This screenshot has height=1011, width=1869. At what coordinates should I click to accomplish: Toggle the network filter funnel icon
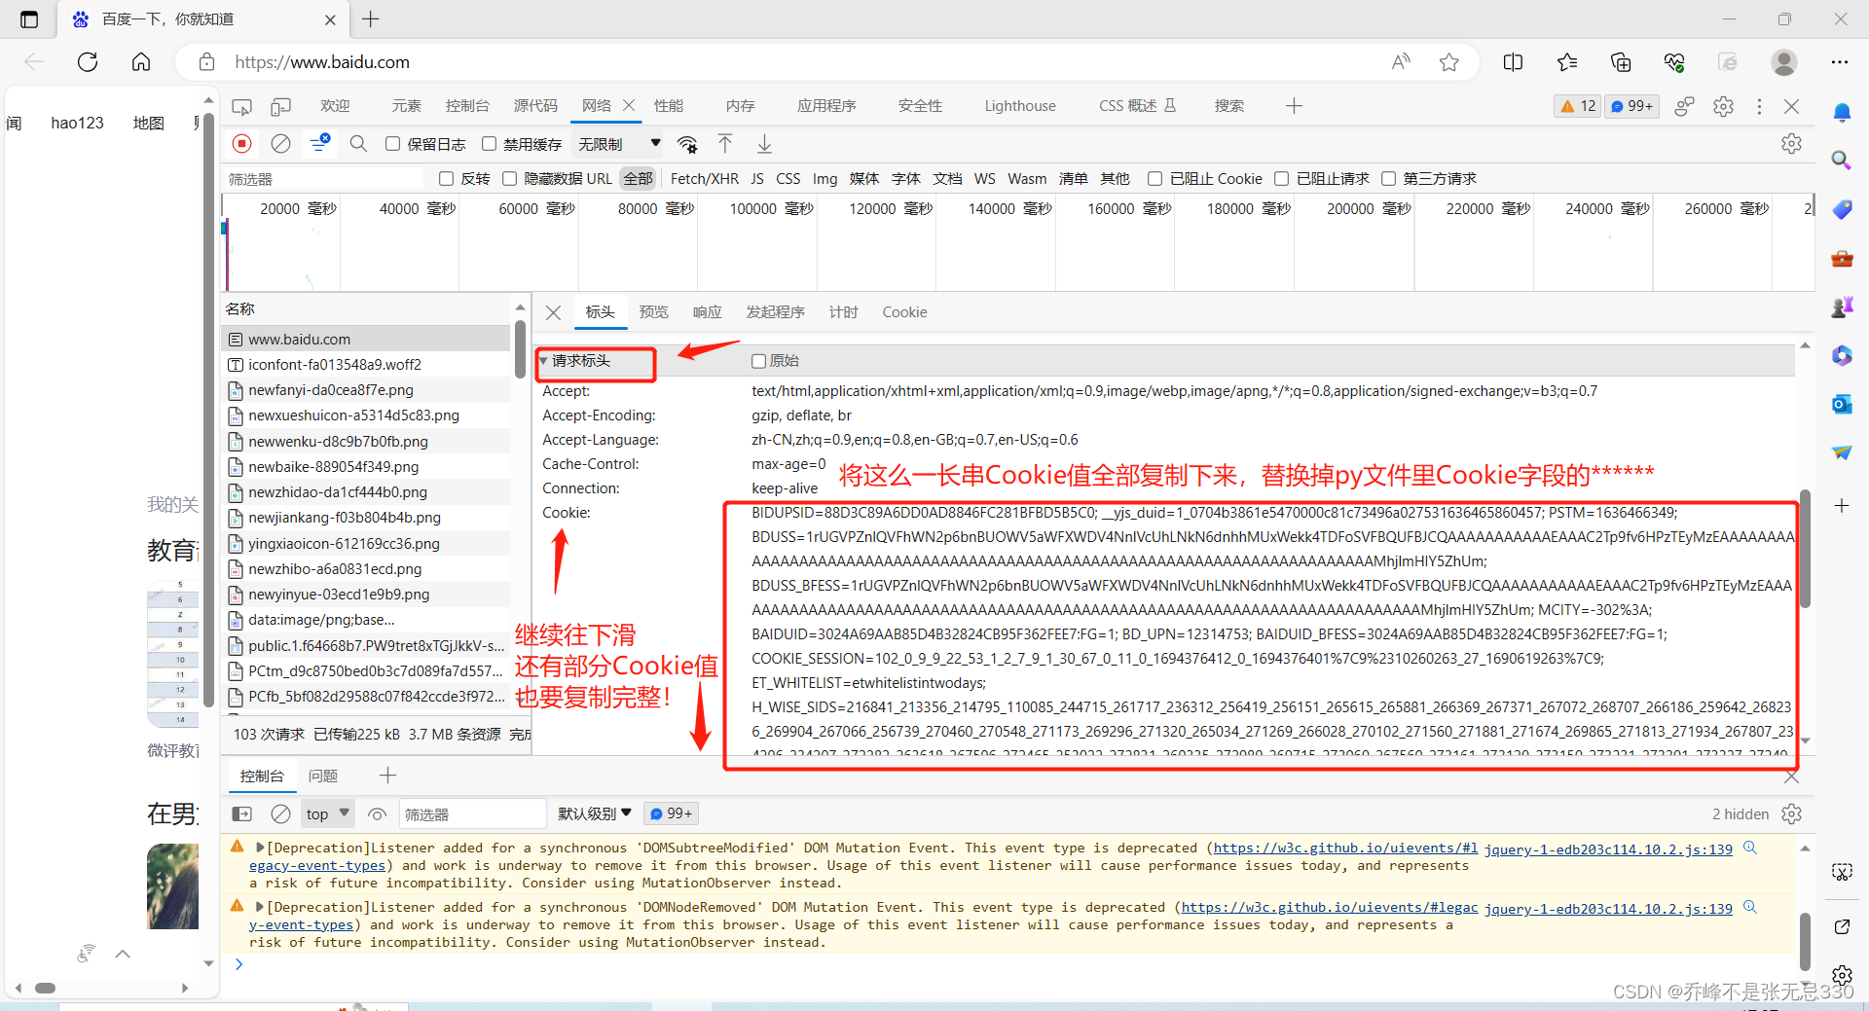tap(319, 144)
